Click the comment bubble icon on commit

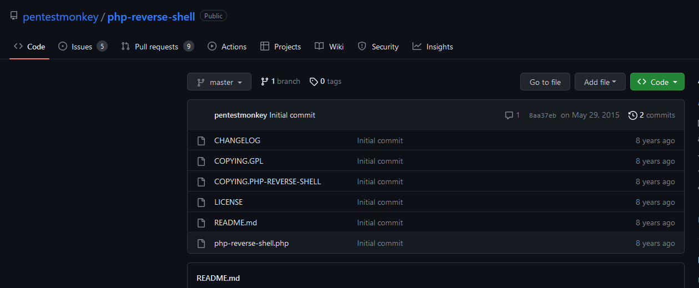tap(509, 115)
